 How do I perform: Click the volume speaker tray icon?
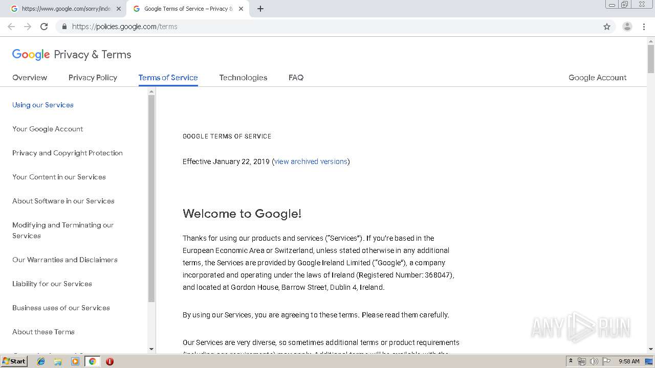click(x=594, y=361)
